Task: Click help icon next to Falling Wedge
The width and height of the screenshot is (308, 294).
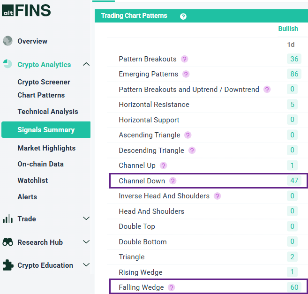Action: click(171, 287)
